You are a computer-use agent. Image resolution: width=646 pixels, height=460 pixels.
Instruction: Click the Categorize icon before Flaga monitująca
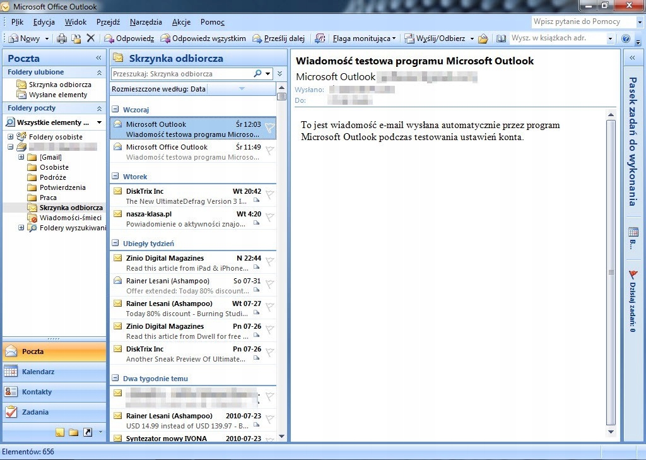[320, 38]
